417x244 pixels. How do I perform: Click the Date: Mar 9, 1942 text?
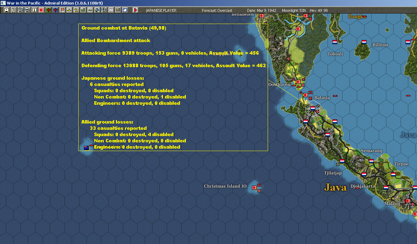tap(262, 10)
